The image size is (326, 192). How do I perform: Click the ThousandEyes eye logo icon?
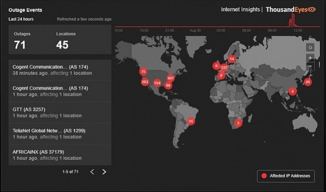click(x=312, y=9)
